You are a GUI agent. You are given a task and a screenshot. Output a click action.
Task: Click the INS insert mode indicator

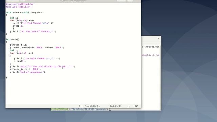pos(136,106)
